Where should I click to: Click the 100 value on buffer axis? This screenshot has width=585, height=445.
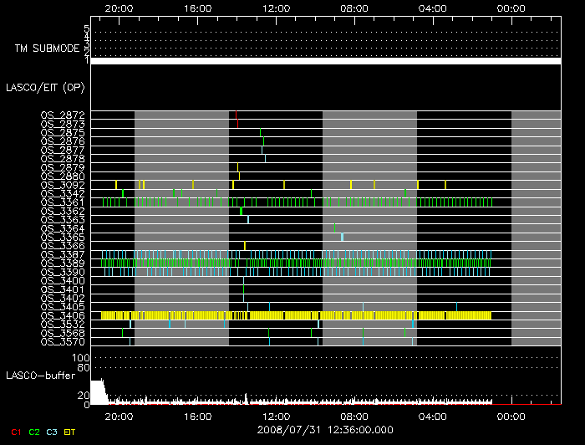coord(81,358)
